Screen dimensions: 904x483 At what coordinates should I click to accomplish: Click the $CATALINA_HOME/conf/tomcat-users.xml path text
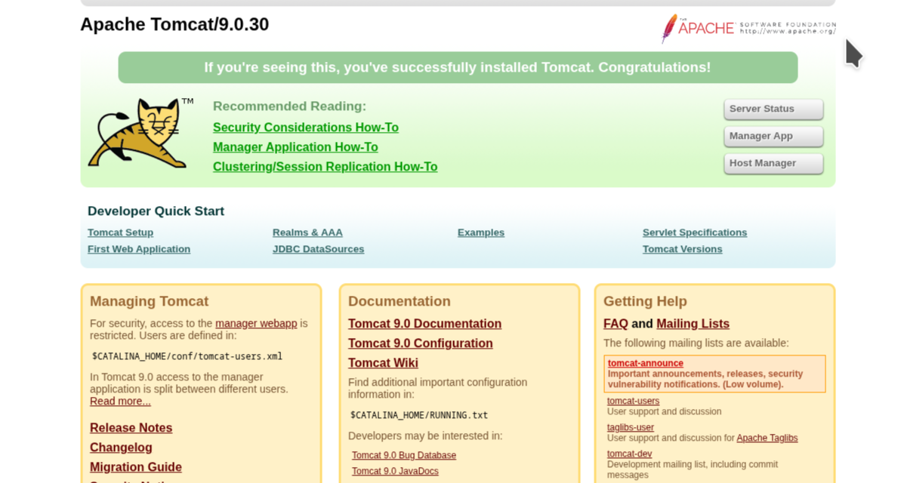point(187,356)
